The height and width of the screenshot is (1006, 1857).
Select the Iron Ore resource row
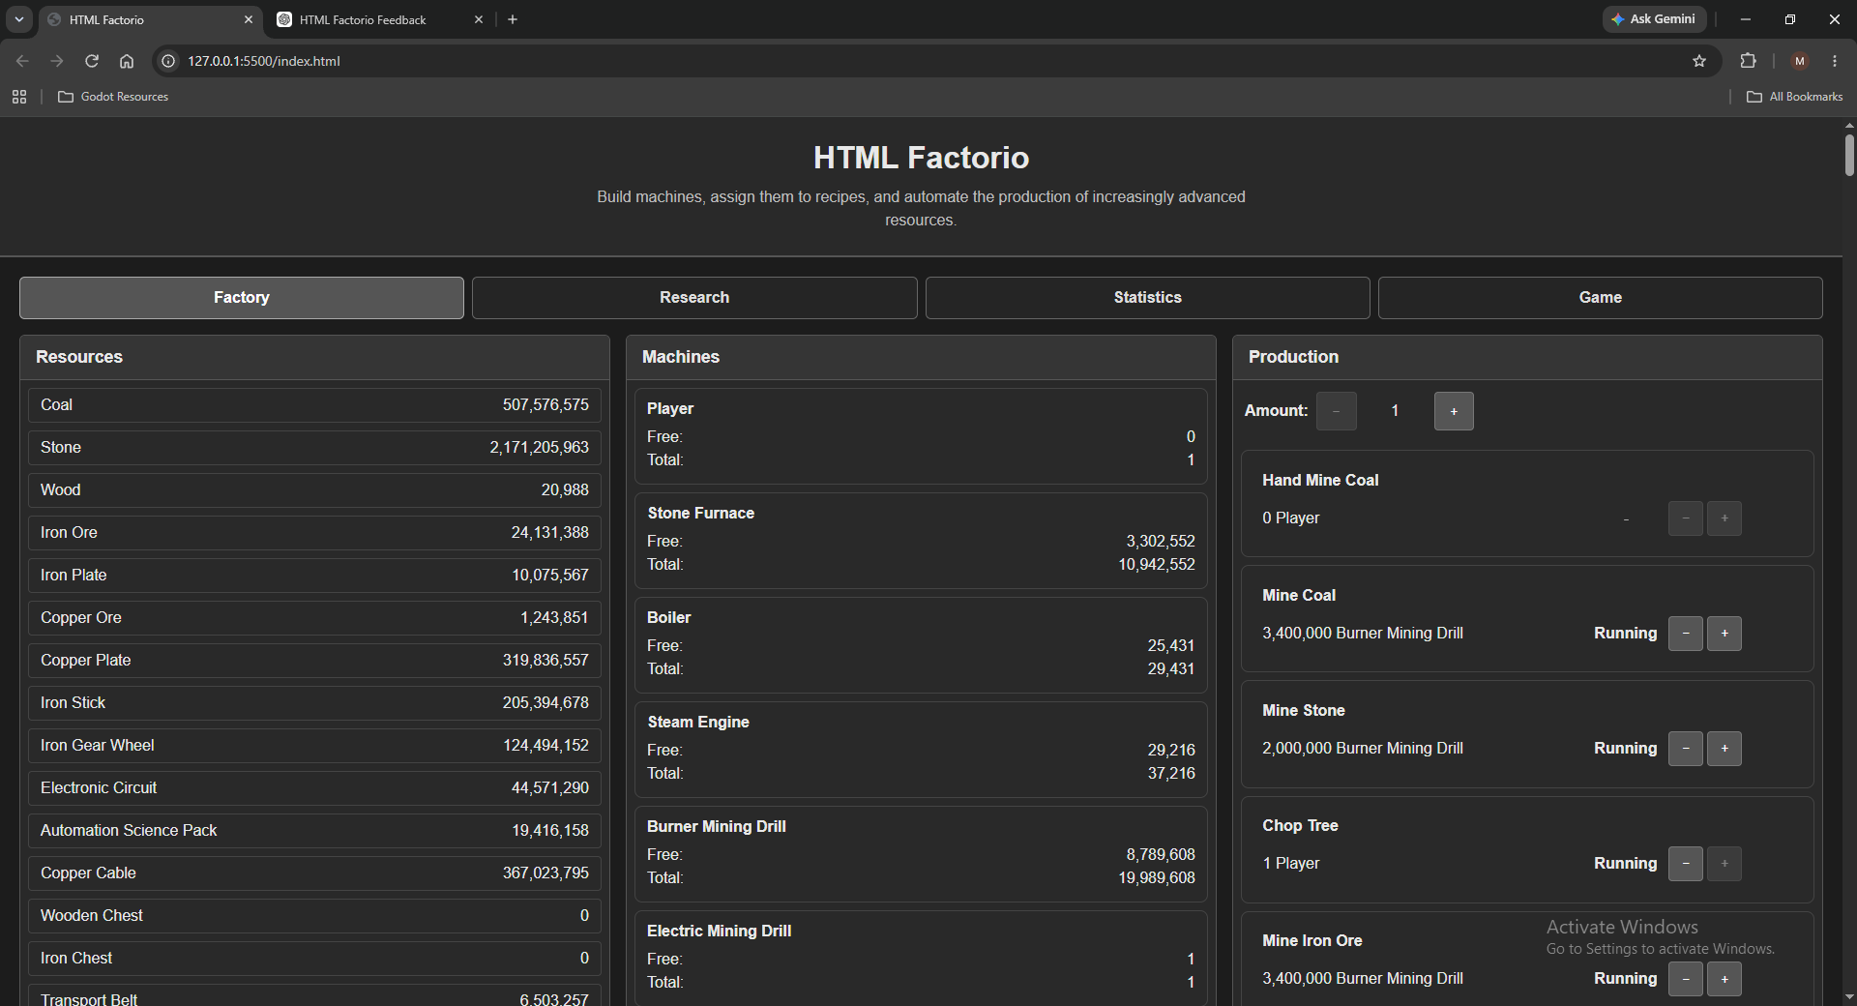pyautogui.click(x=314, y=533)
